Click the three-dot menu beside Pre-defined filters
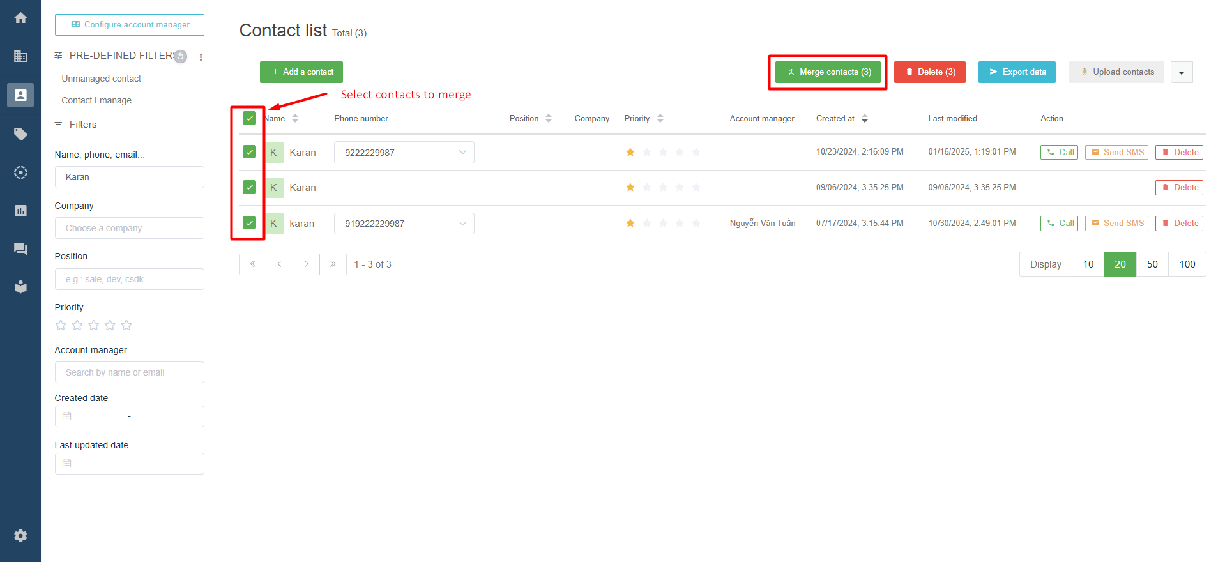The image size is (1225, 562). (201, 57)
